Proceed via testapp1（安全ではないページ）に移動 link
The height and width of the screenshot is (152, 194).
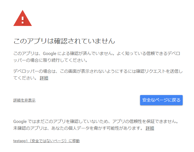pos(46,141)
